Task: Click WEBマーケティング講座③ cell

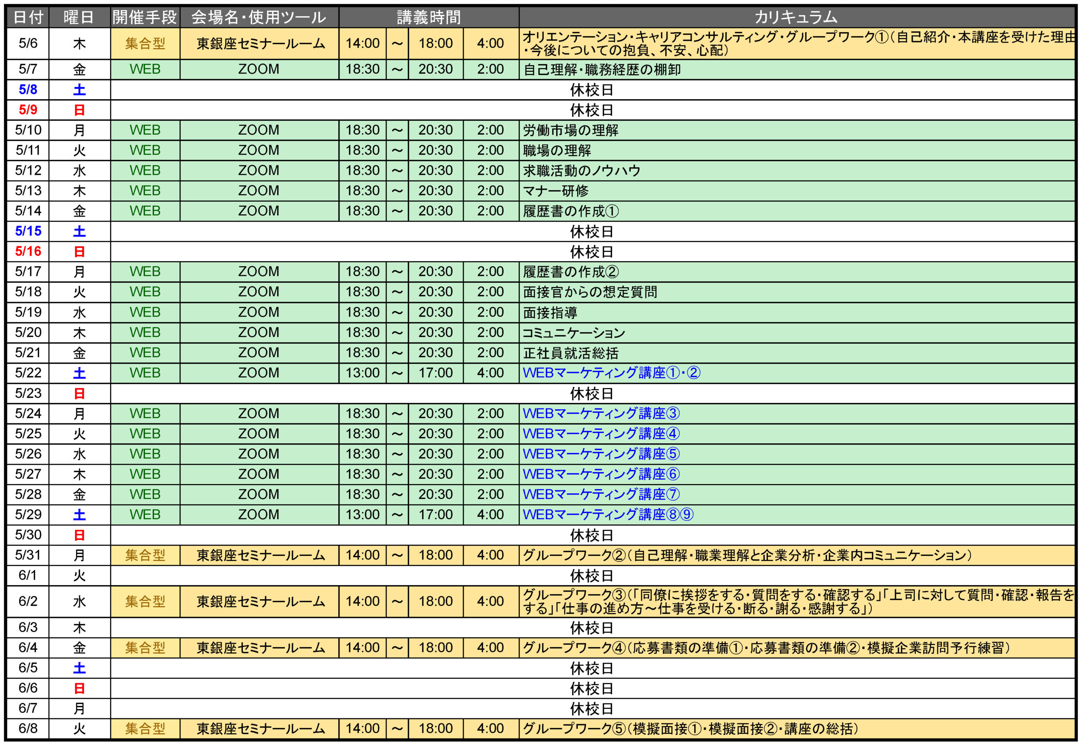Action: [x=796, y=414]
